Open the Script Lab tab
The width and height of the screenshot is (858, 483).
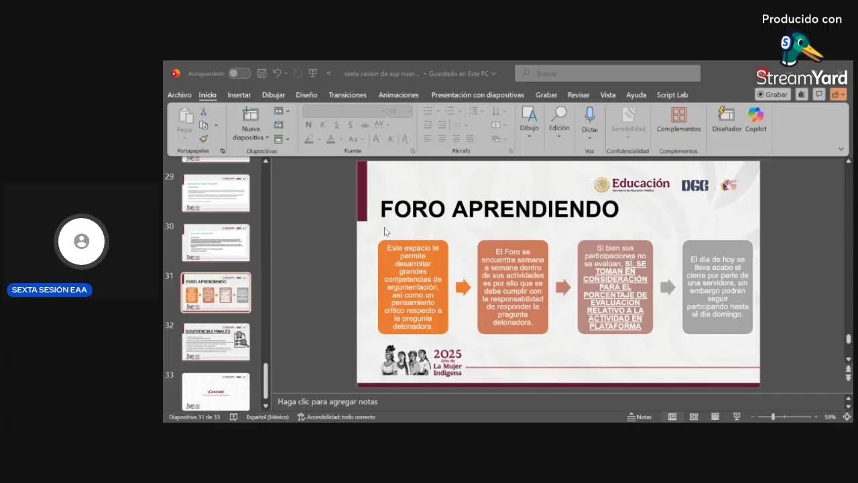pos(672,95)
